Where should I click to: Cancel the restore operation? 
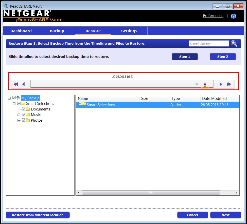point(192,215)
